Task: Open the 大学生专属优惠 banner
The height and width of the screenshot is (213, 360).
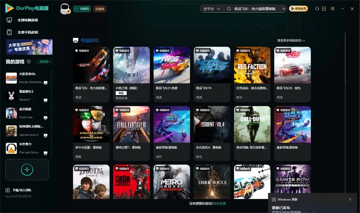Action: click(29, 47)
